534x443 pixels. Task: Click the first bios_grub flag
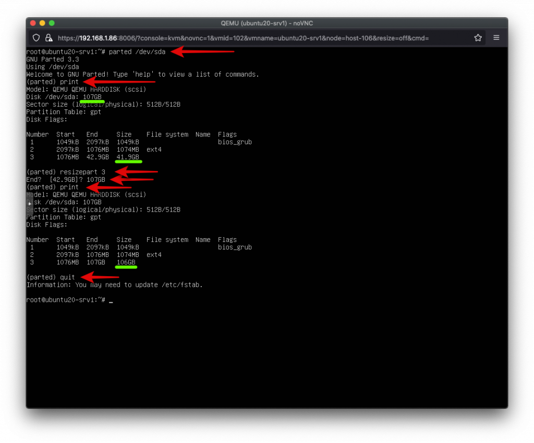click(x=235, y=142)
